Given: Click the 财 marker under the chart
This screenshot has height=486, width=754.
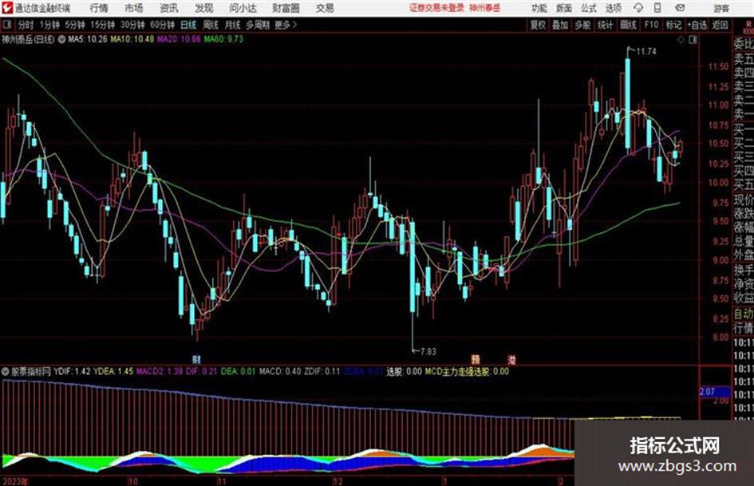Looking at the screenshot, I should coord(196,359).
